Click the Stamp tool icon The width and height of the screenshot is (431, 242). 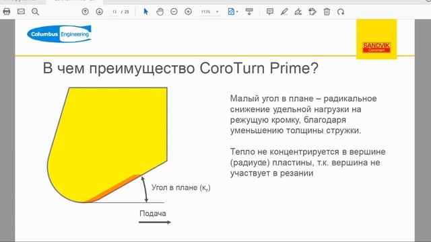[x=312, y=11]
